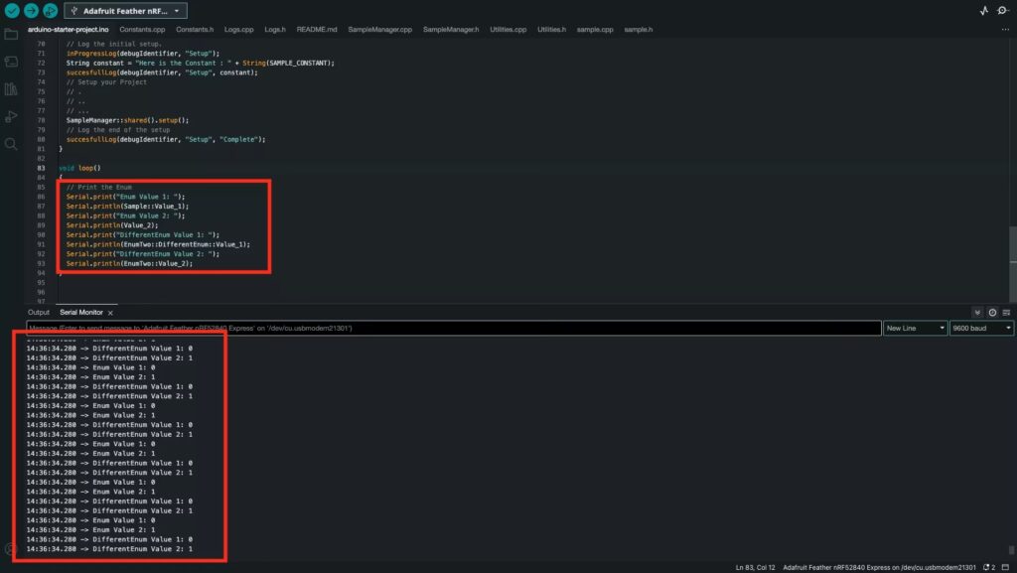Start debugging with the debug toolbar button

[50, 10]
